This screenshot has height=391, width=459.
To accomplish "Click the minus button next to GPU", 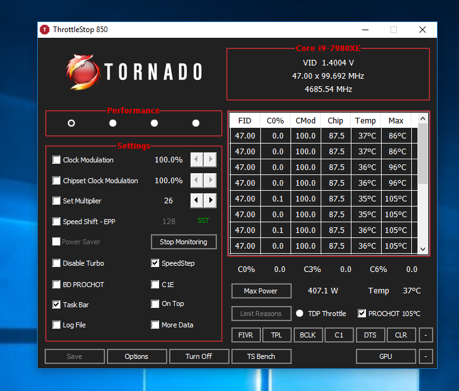I will [426, 356].
